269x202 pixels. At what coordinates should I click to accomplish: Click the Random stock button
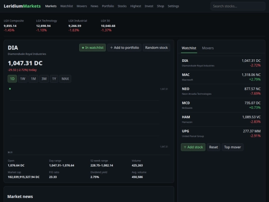156,47
